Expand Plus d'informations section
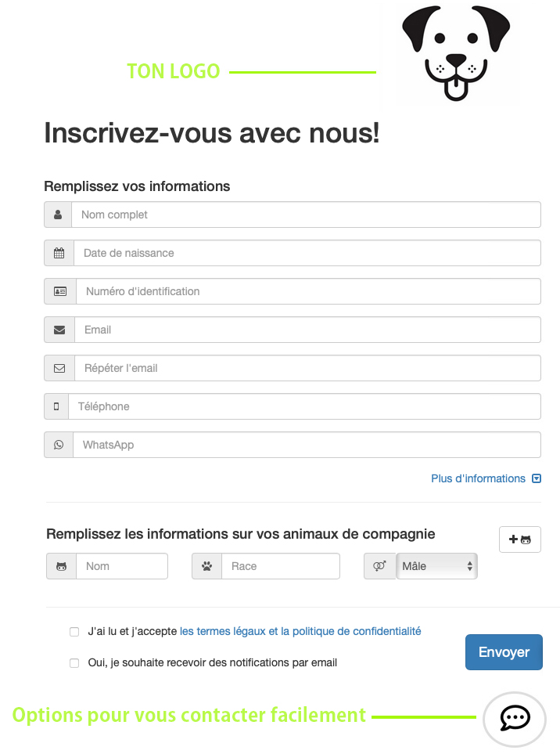This screenshot has height=754, width=560. [x=486, y=478]
